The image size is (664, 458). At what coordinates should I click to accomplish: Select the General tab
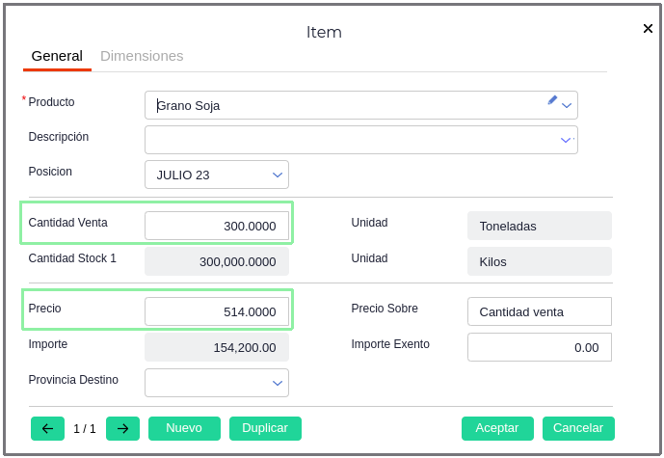[x=57, y=56]
